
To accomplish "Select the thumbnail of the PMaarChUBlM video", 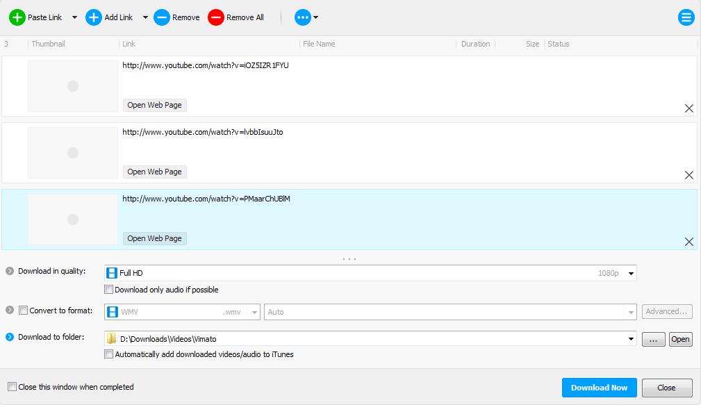I will 73,220.
